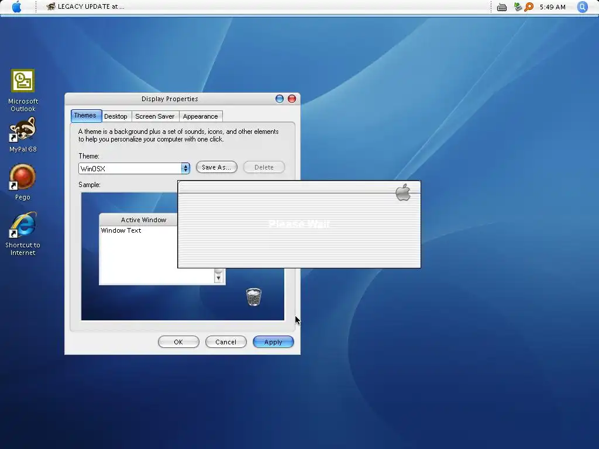The image size is (599, 449).
Task: Launch the Pego desktop shortcut
Action: click(x=23, y=182)
